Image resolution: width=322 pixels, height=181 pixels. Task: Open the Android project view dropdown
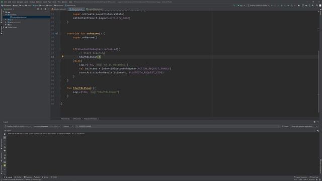tap(9, 9)
